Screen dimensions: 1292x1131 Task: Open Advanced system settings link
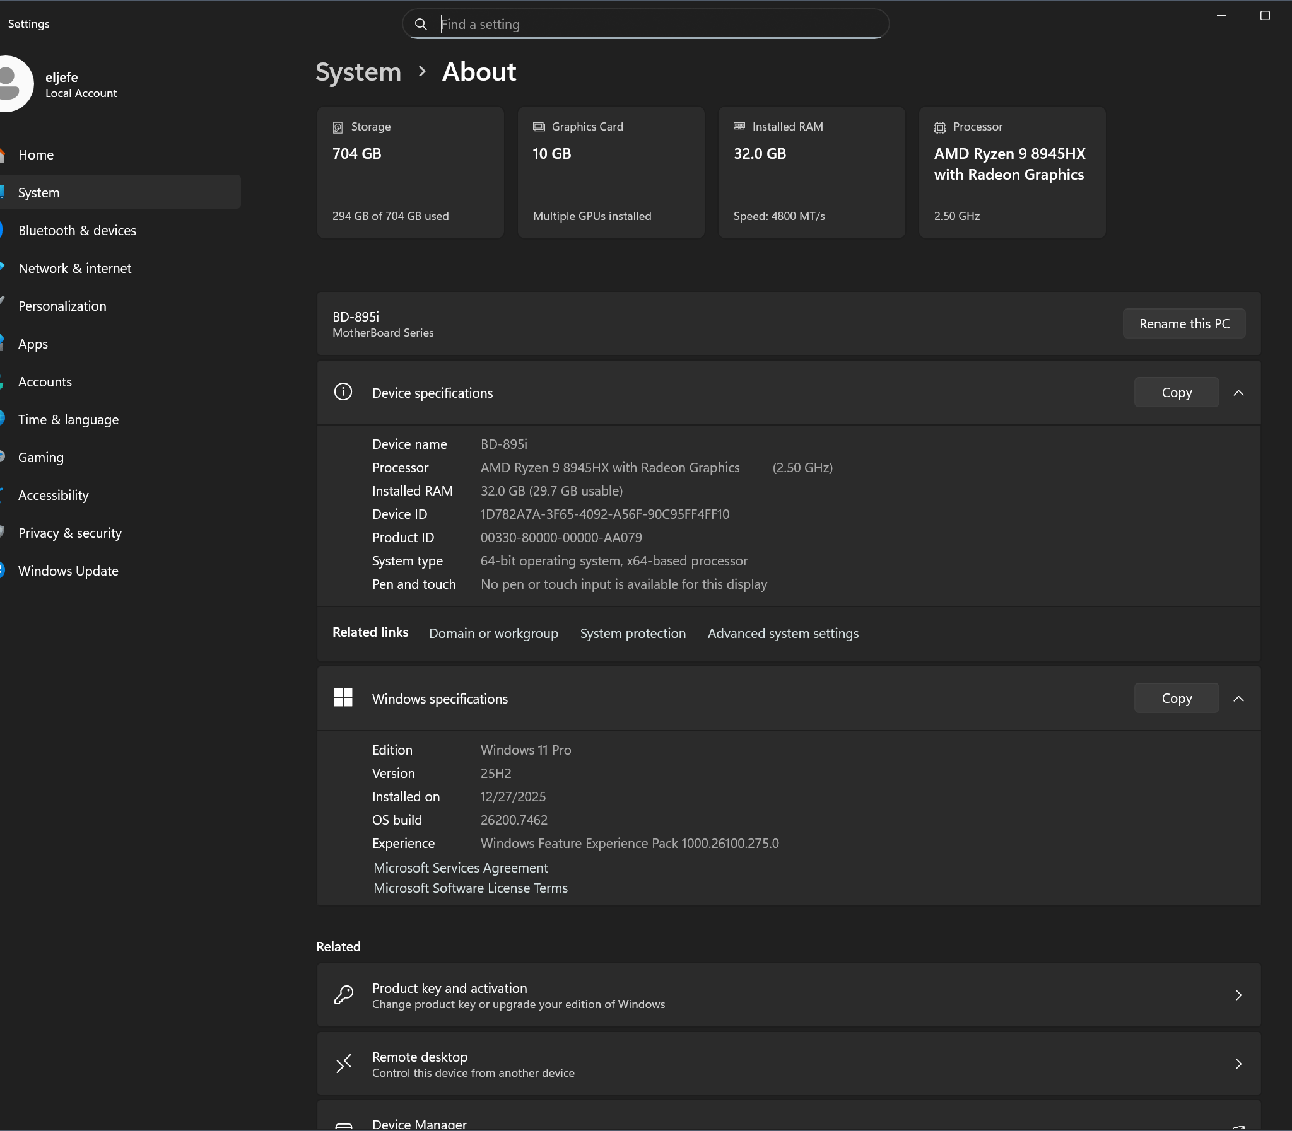[x=783, y=633]
